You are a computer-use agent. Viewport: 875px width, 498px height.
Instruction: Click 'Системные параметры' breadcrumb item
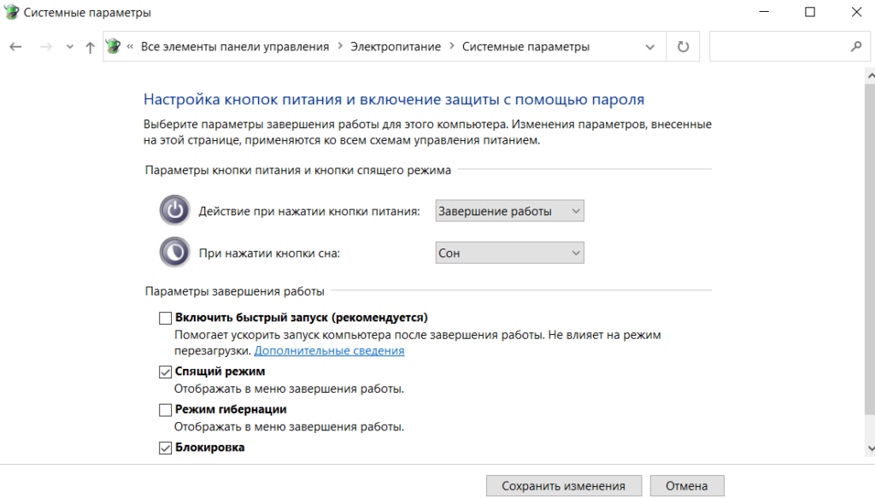point(526,47)
